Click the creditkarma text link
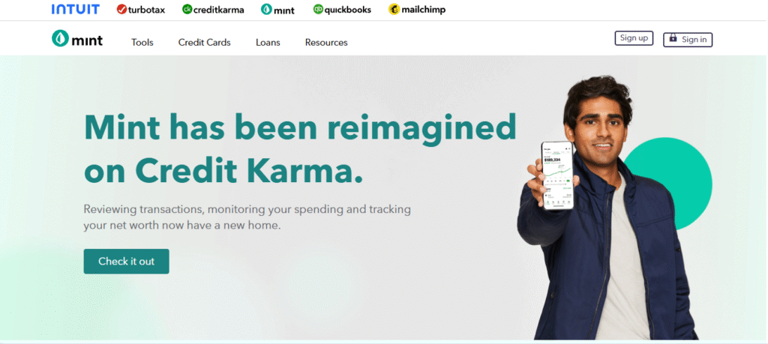 point(219,10)
